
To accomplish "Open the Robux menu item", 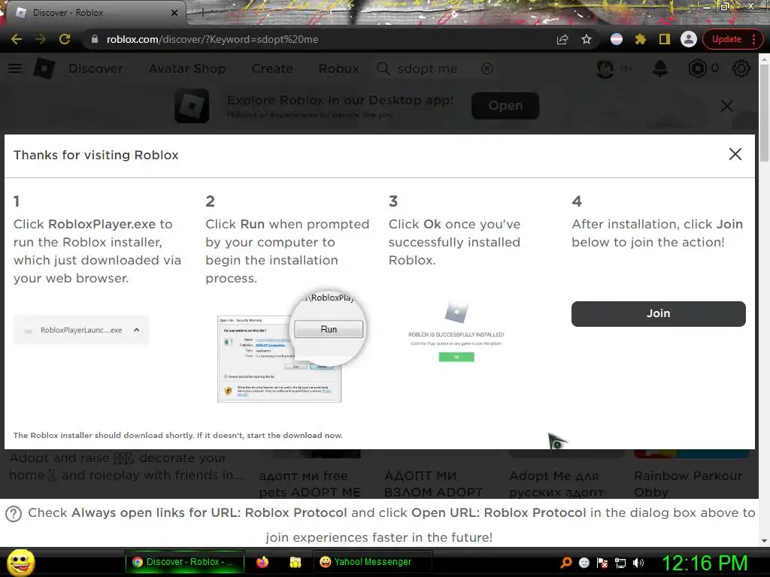I will click(x=338, y=68).
